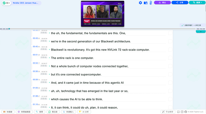Open the 翻譯 translate dropdown

tap(197, 3)
